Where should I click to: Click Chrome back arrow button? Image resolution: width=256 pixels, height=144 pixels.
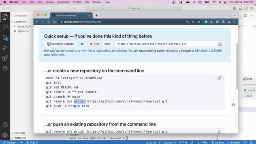(37, 22)
